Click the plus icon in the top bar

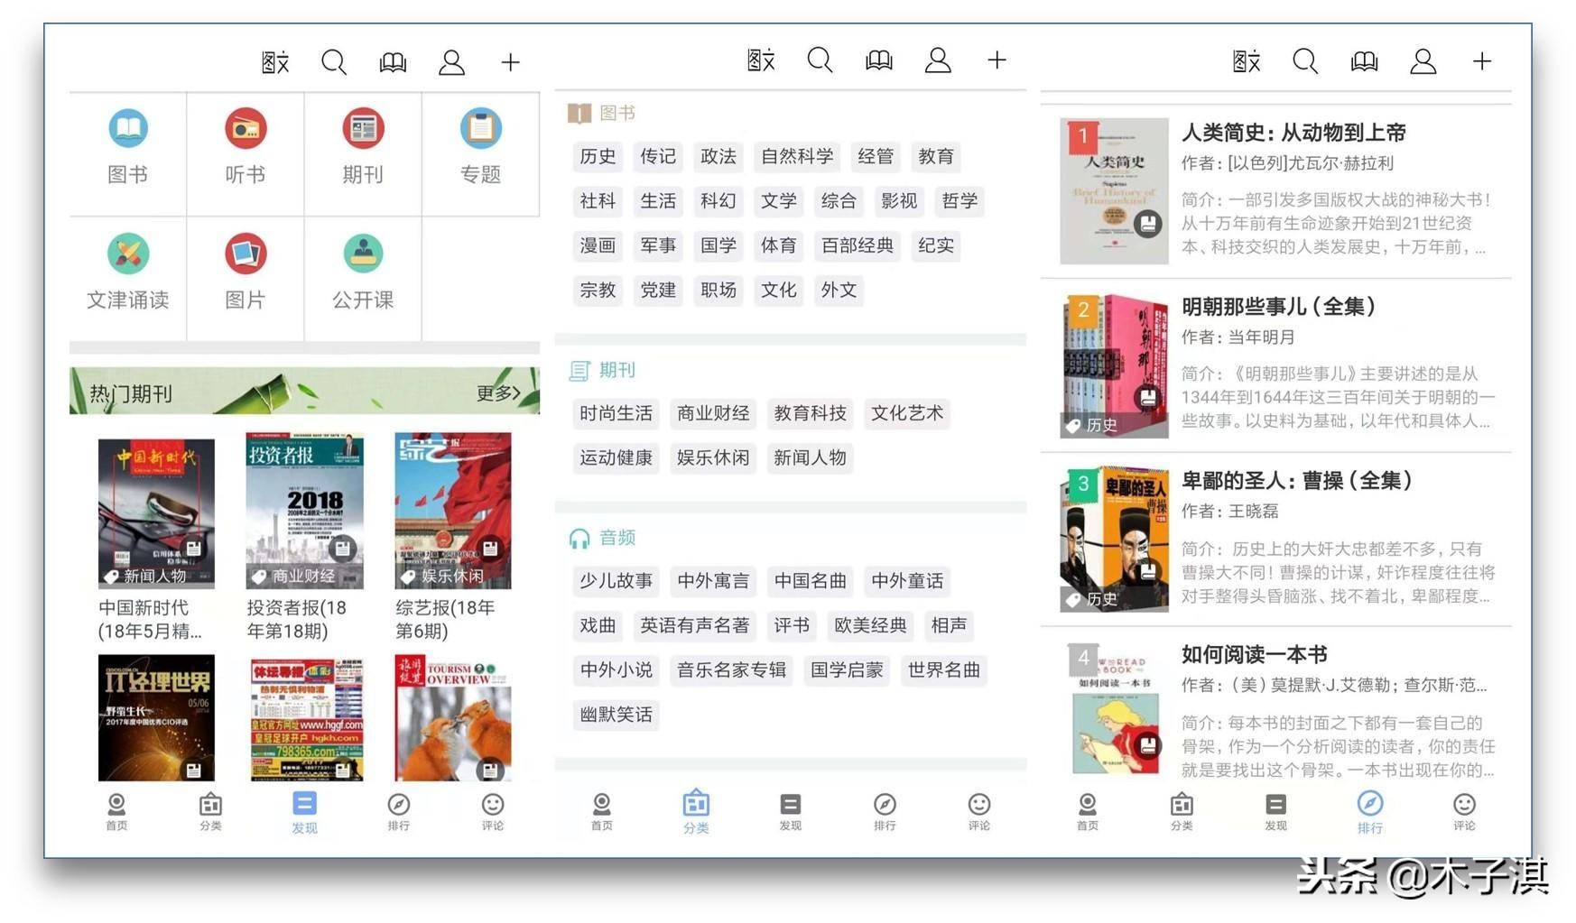[x=510, y=61]
